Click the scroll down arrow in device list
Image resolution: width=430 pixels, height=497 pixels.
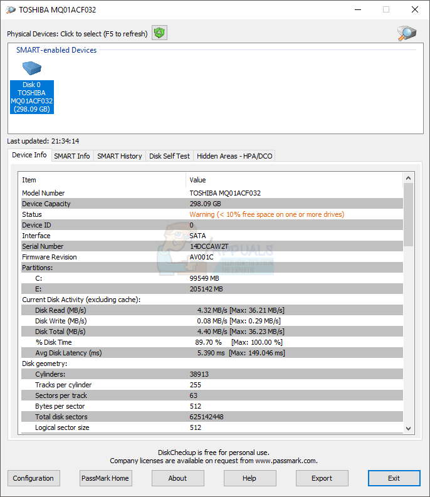point(409,428)
